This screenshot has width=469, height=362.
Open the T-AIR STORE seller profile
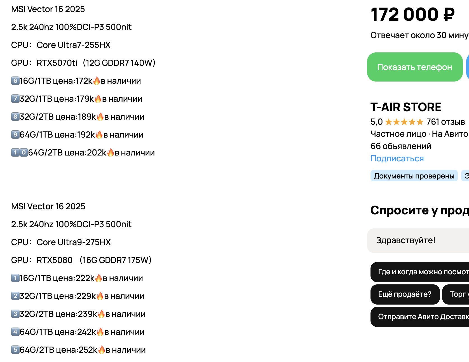[406, 107]
